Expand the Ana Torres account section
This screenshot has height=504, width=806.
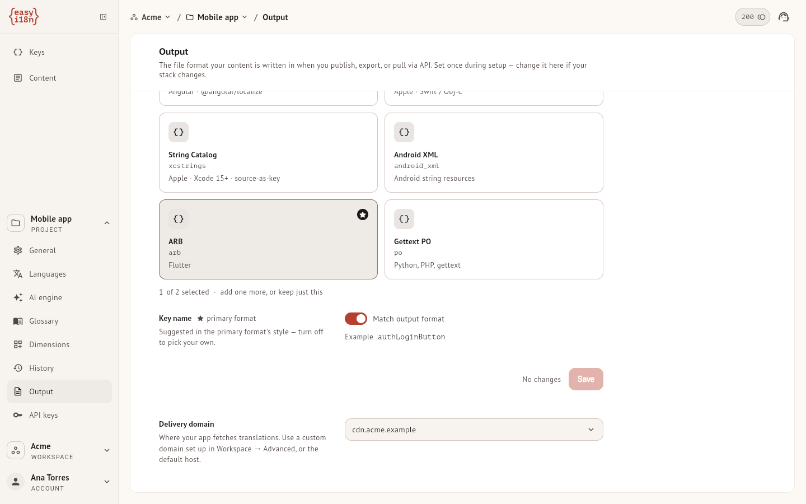107,482
